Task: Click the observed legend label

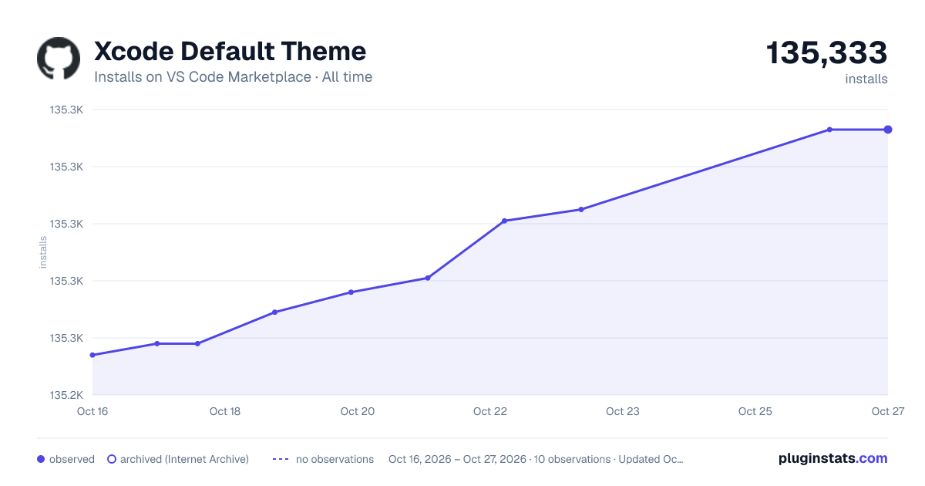Action: pyautogui.click(x=72, y=459)
